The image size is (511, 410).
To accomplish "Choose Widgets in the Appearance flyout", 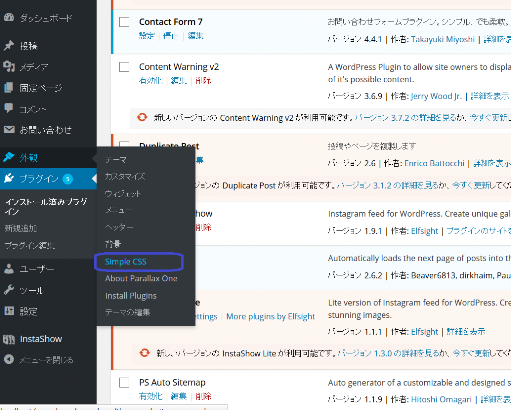I will click(x=123, y=194).
